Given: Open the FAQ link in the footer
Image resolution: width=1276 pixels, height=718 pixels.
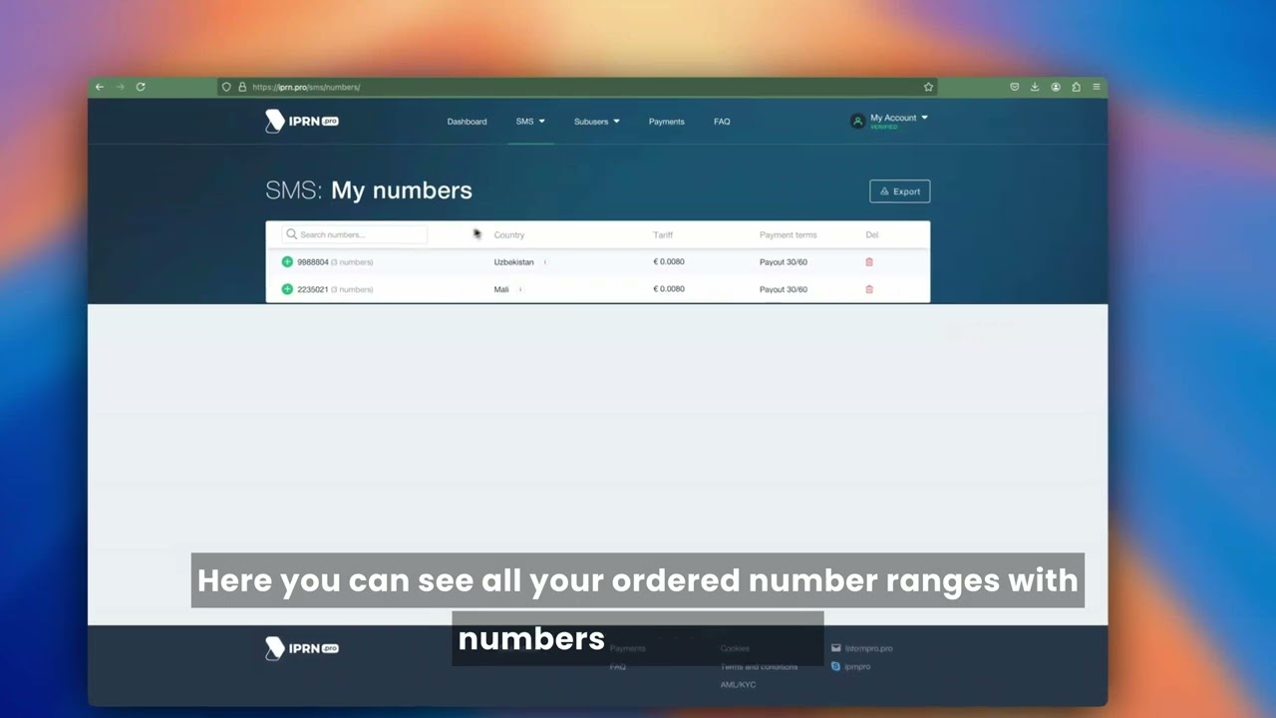Looking at the screenshot, I should click(618, 666).
